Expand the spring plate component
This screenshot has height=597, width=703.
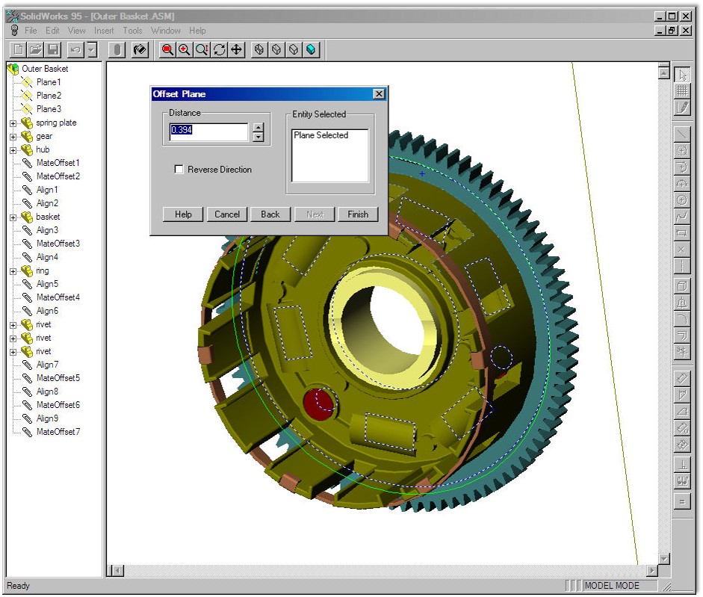[12, 123]
